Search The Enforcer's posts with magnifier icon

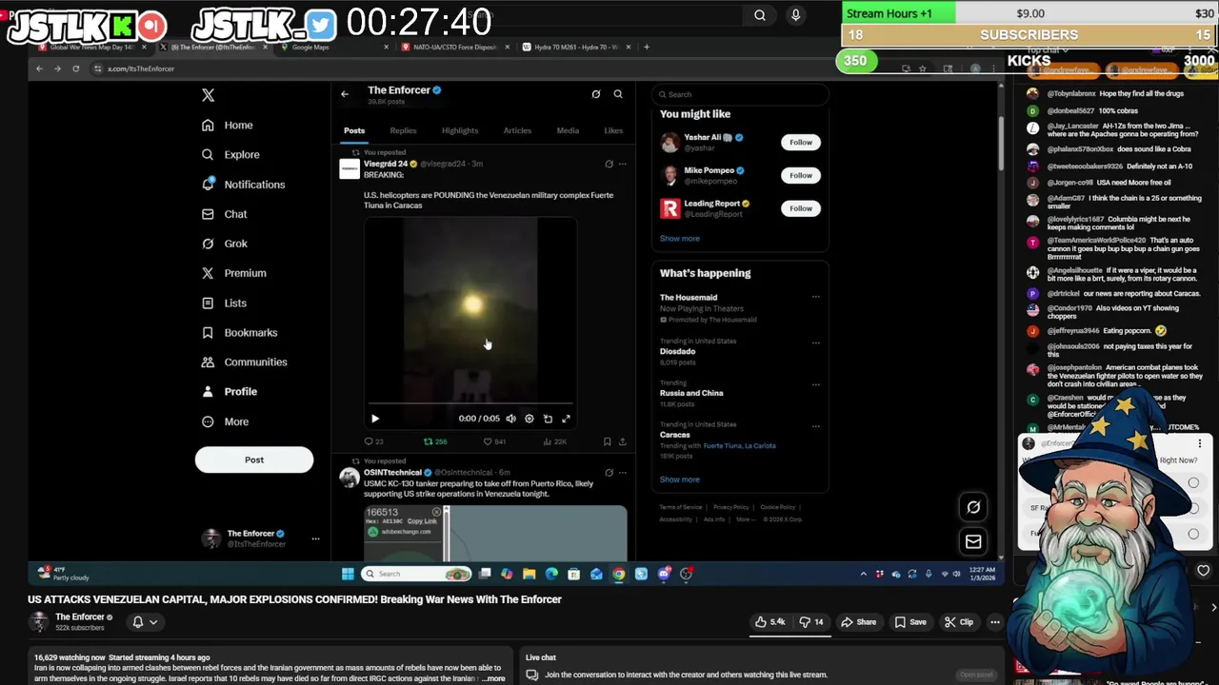coord(618,93)
